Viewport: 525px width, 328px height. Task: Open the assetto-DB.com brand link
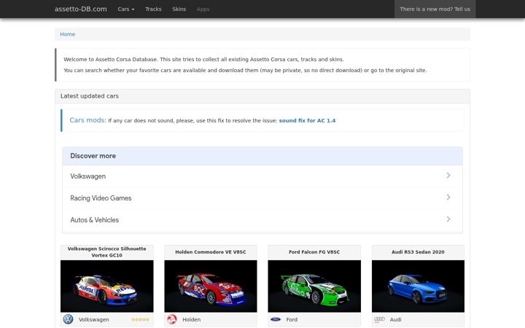click(x=81, y=9)
